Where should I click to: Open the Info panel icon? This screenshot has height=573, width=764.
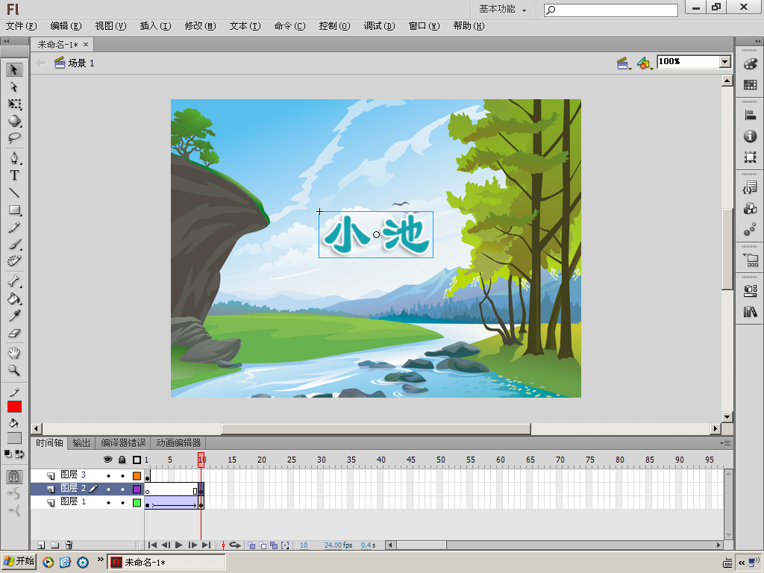[x=751, y=136]
